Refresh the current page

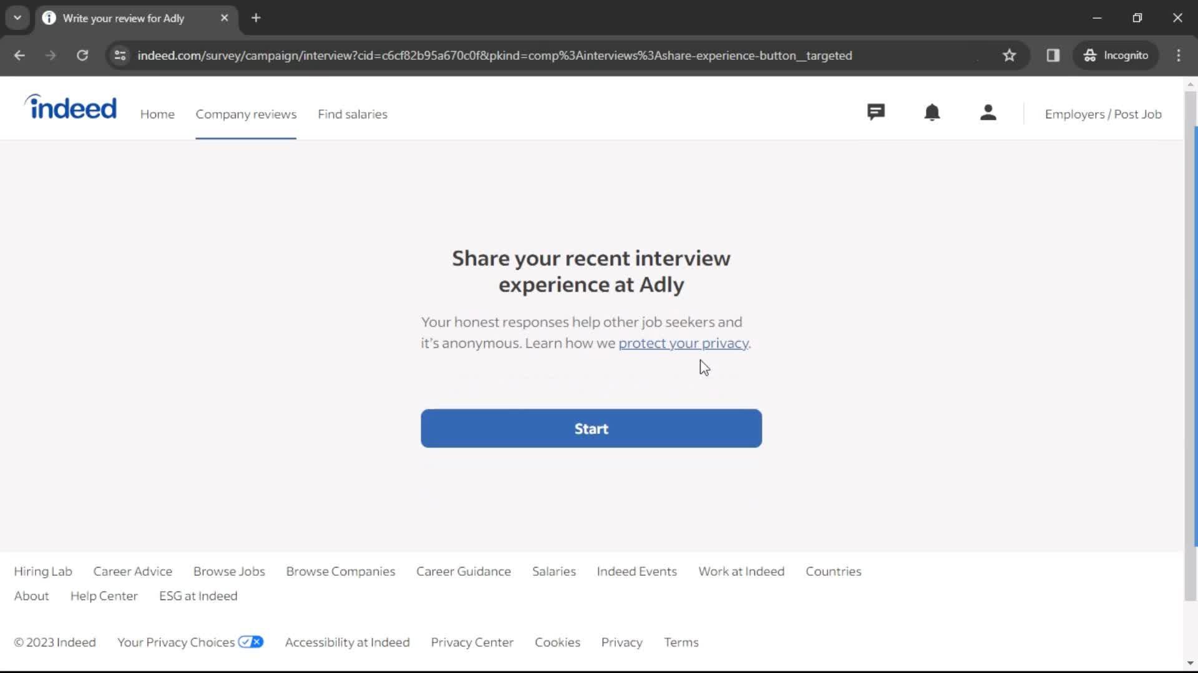pos(82,55)
